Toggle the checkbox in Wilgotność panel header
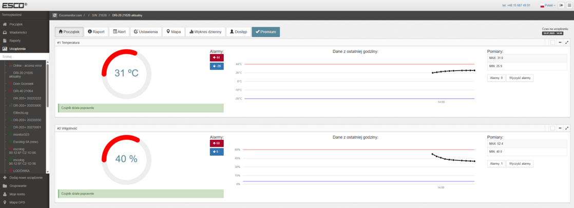 [x=552, y=128]
